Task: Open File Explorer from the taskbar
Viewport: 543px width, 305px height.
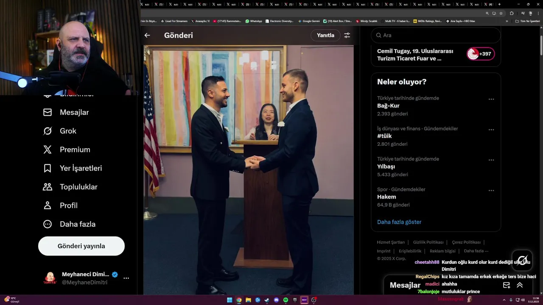Action: (x=248, y=300)
